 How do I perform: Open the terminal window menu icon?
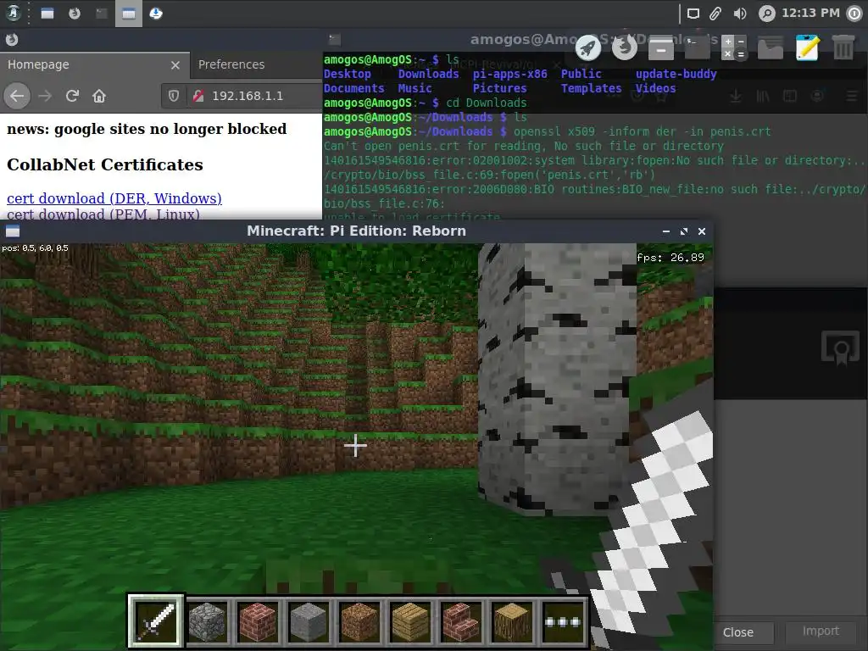point(334,39)
